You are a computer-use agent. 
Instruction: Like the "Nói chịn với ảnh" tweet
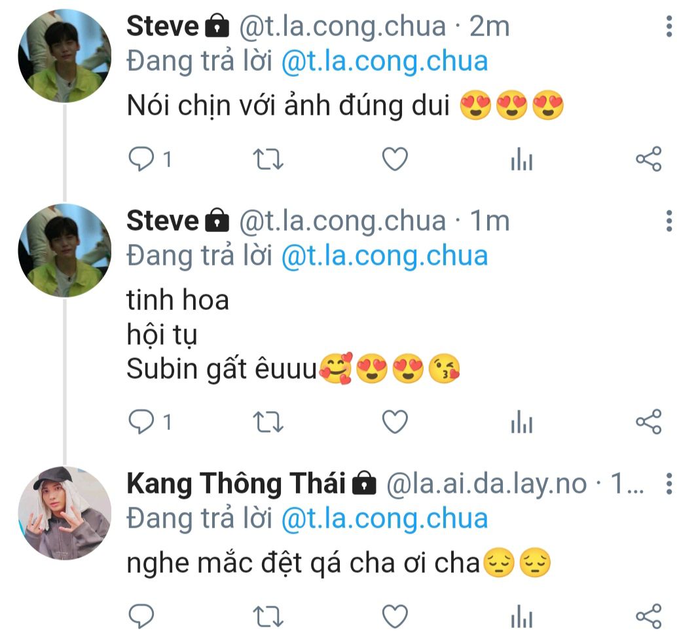(395, 159)
